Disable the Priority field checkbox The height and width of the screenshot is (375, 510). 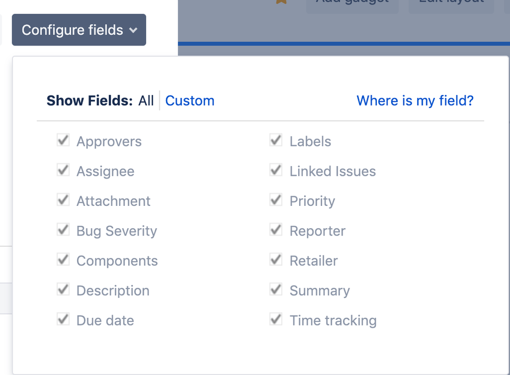276,200
